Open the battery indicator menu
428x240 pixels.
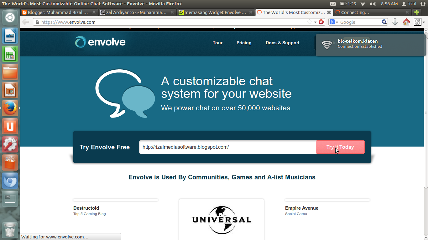348,4
